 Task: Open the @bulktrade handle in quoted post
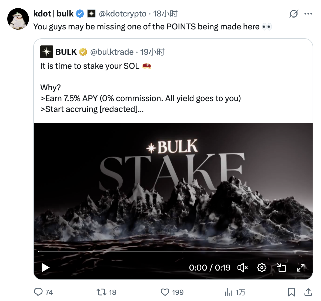click(x=112, y=52)
